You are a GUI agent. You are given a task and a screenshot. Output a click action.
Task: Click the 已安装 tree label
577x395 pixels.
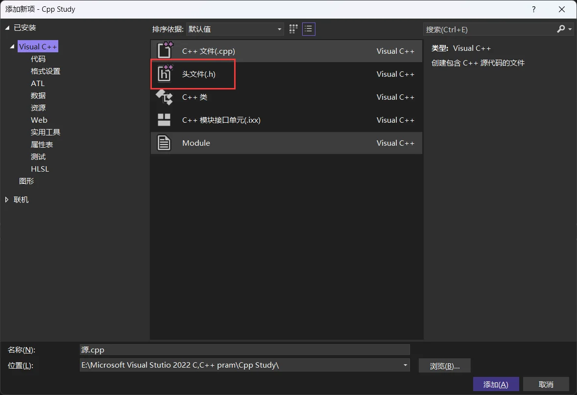[24, 27]
